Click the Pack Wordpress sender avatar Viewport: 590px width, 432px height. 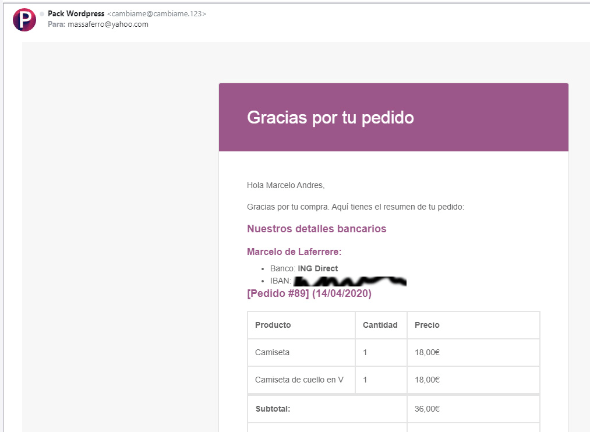click(24, 20)
